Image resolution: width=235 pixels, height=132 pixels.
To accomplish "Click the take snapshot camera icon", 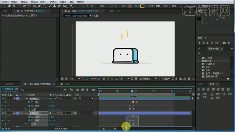I will pyautogui.click(x=104, y=79).
